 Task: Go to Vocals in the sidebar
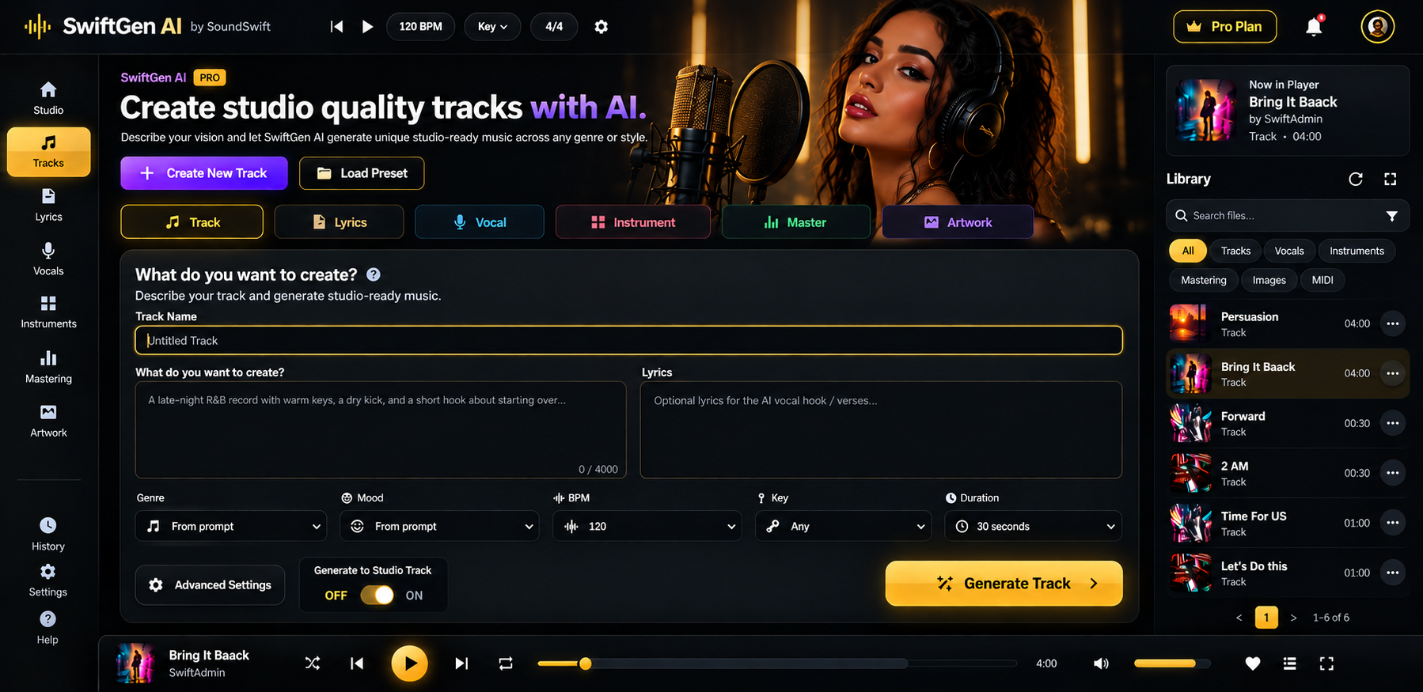48,259
